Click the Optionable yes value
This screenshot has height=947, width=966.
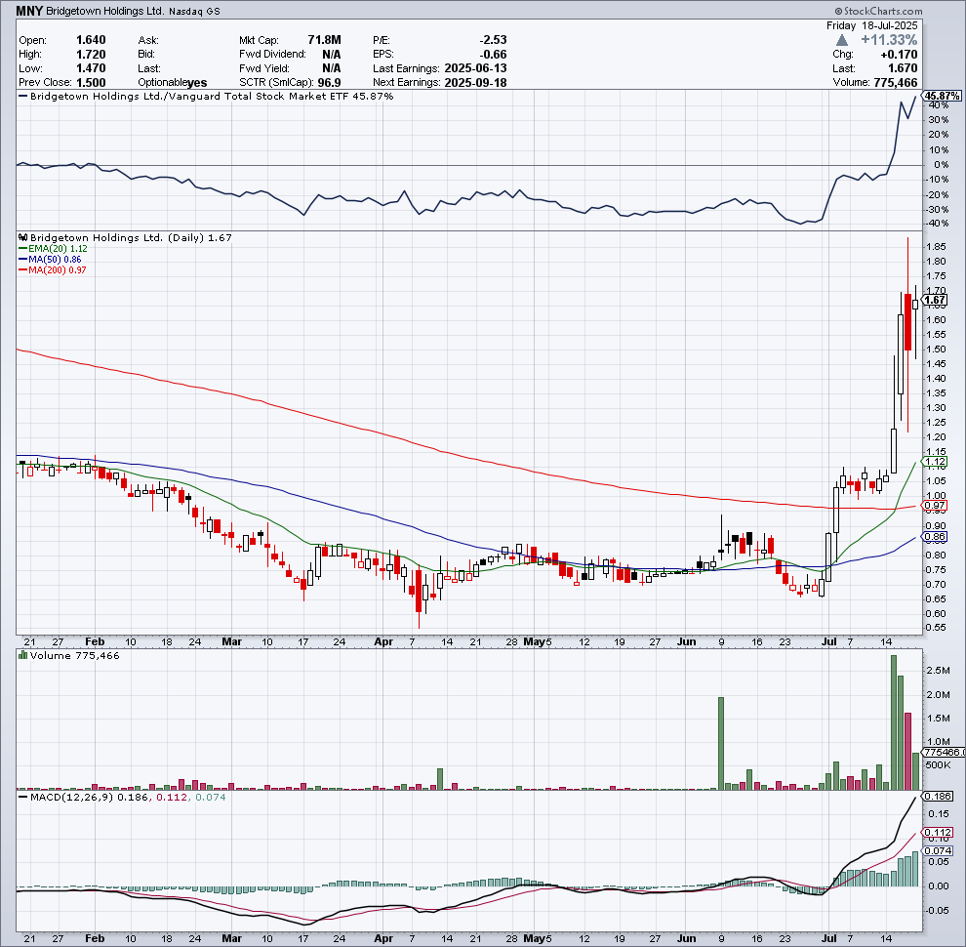(197, 83)
